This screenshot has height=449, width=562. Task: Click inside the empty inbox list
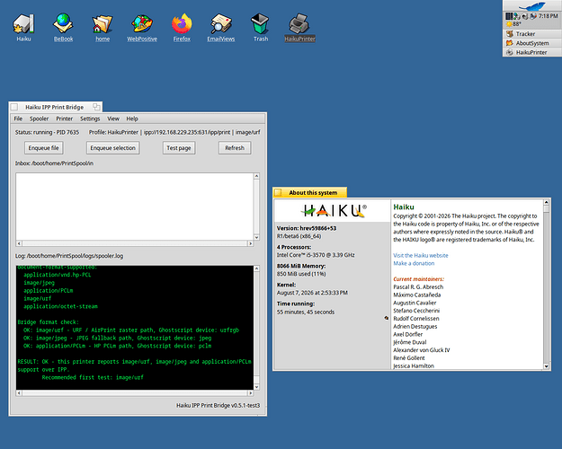135,207
